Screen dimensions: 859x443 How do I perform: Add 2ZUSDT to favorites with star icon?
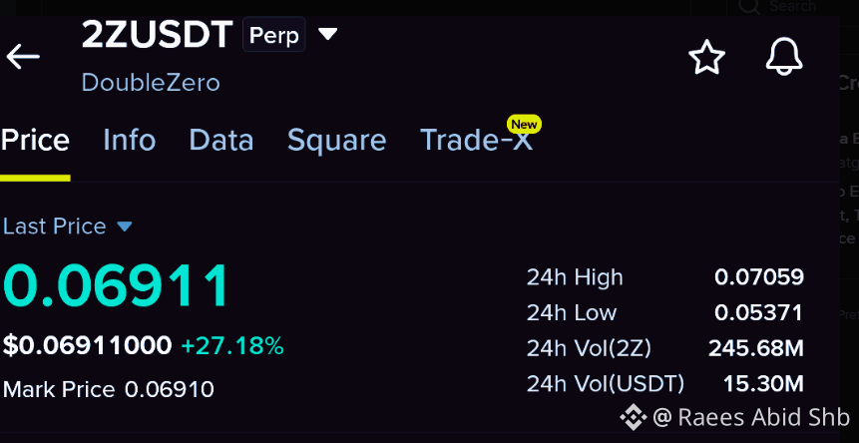(x=706, y=57)
